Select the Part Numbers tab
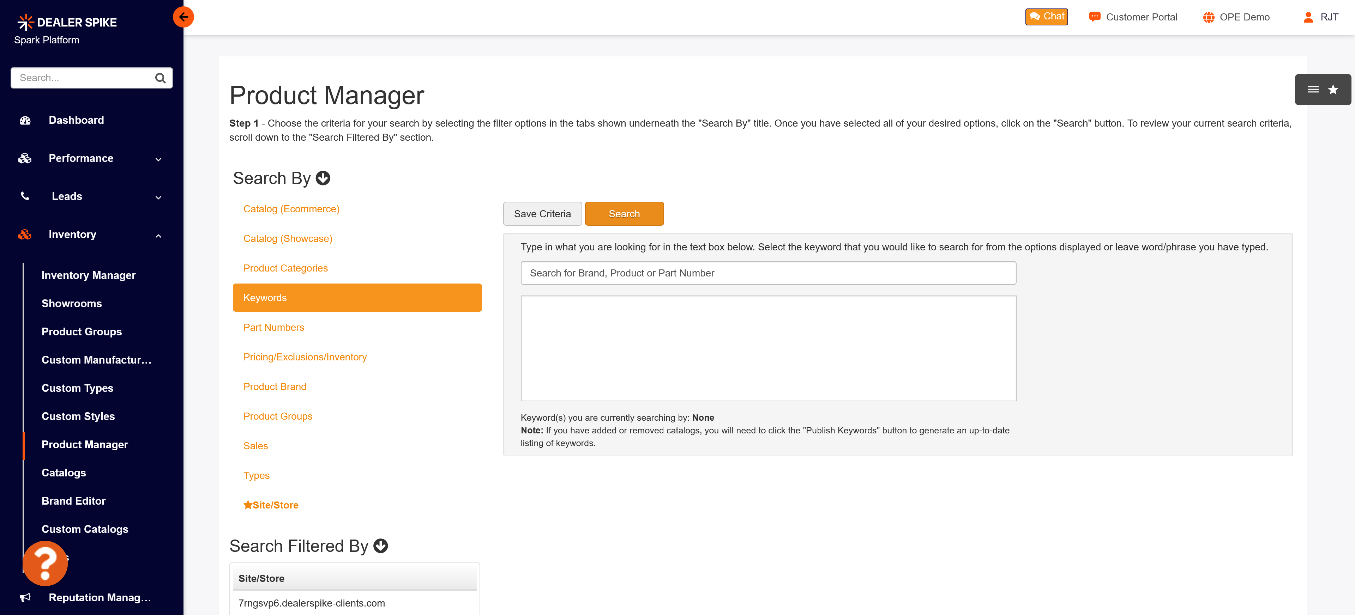 coord(273,328)
